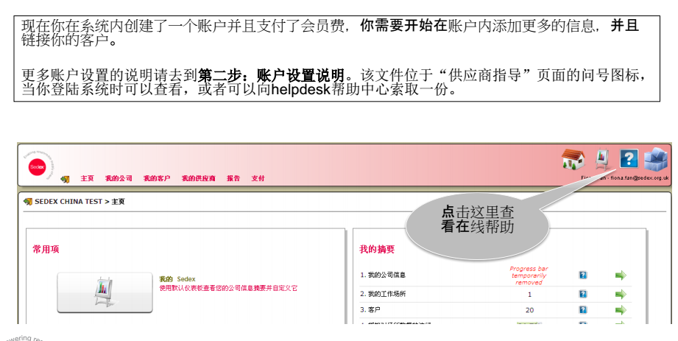Click the 我的 Sedex dashboard button
678x341 pixels.
(x=105, y=292)
